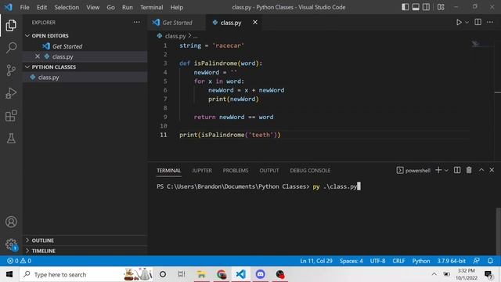Change line ending via CRLF

click(x=398, y=261)
